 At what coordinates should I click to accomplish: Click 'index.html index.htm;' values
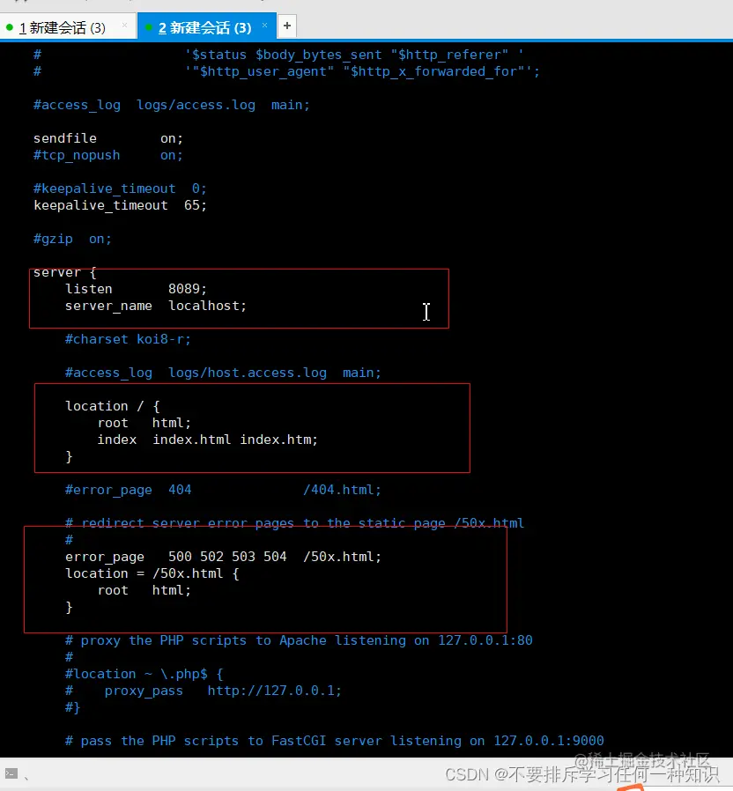235,440
